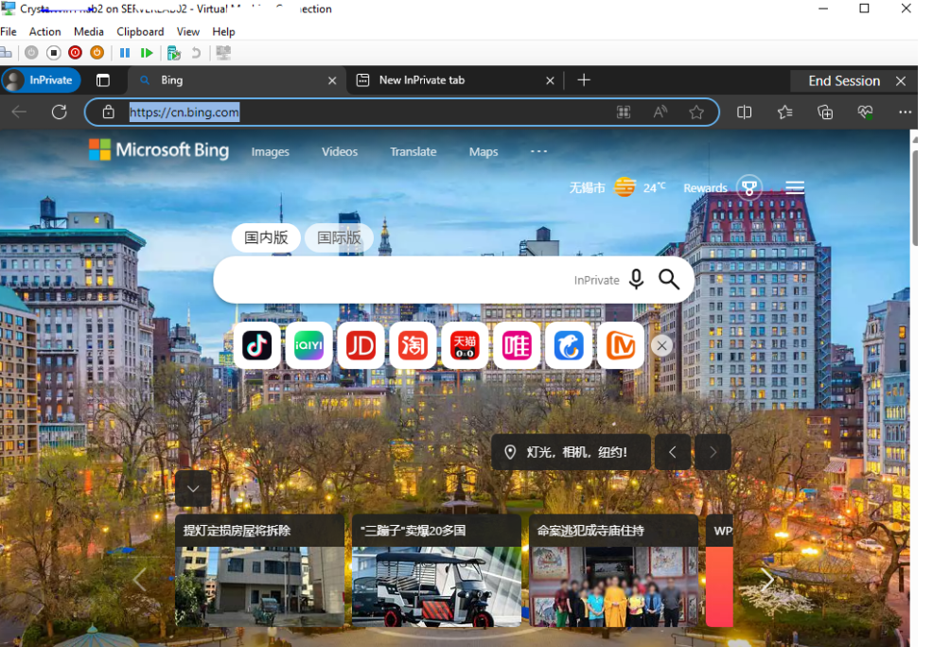Open the TikTok/Douyin shortcut
933x647 pixels.
click(257, 345)
